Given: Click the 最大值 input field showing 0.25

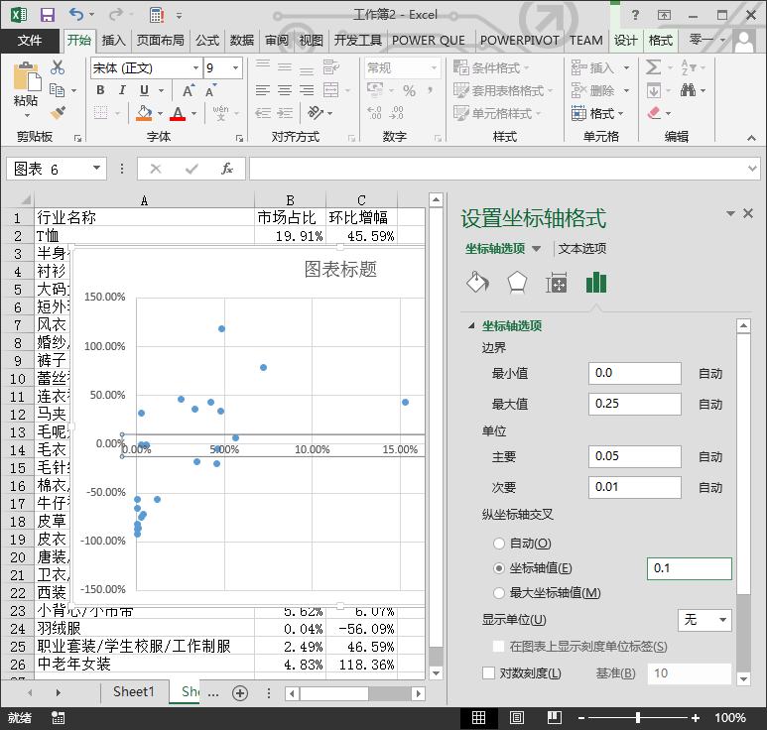Looking at the screenshot, I should (634, 404).
